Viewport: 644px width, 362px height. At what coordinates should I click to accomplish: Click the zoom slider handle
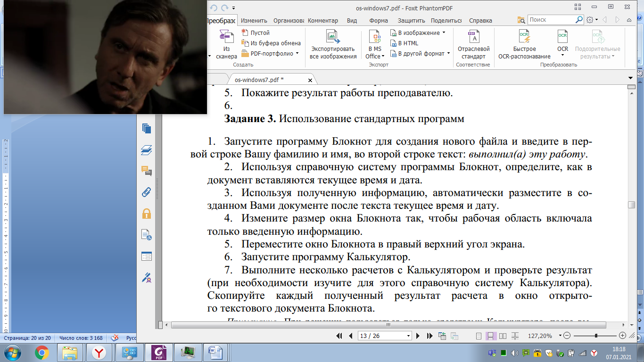[596, 336]
